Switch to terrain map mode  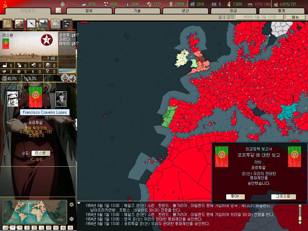pos(5,228)
